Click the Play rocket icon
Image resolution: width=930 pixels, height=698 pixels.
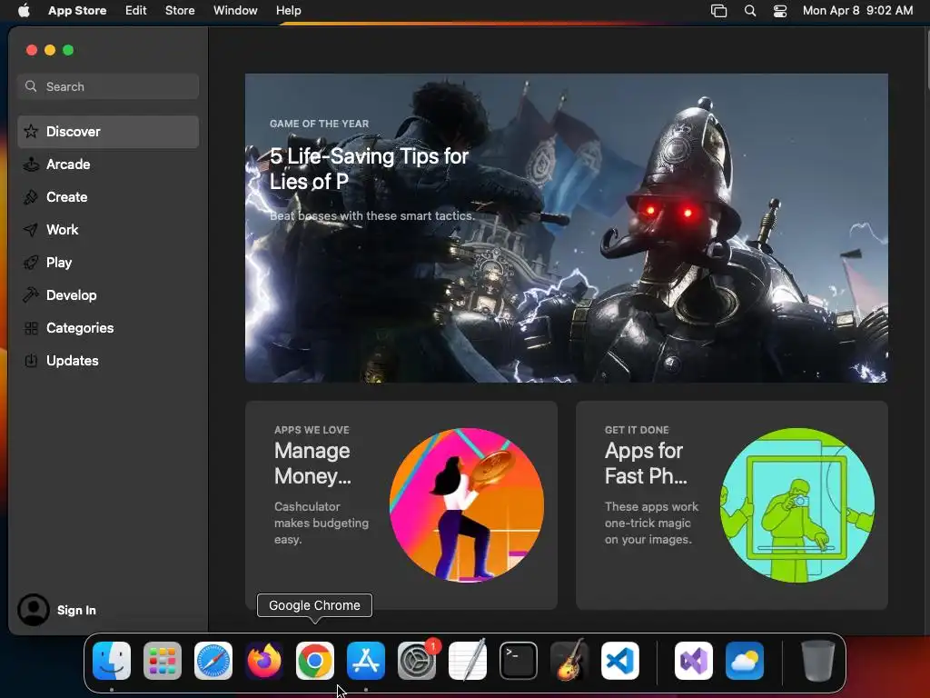pos(31,263)
